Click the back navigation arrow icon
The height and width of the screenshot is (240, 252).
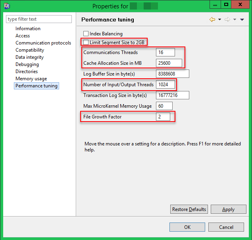coord(212,19)
